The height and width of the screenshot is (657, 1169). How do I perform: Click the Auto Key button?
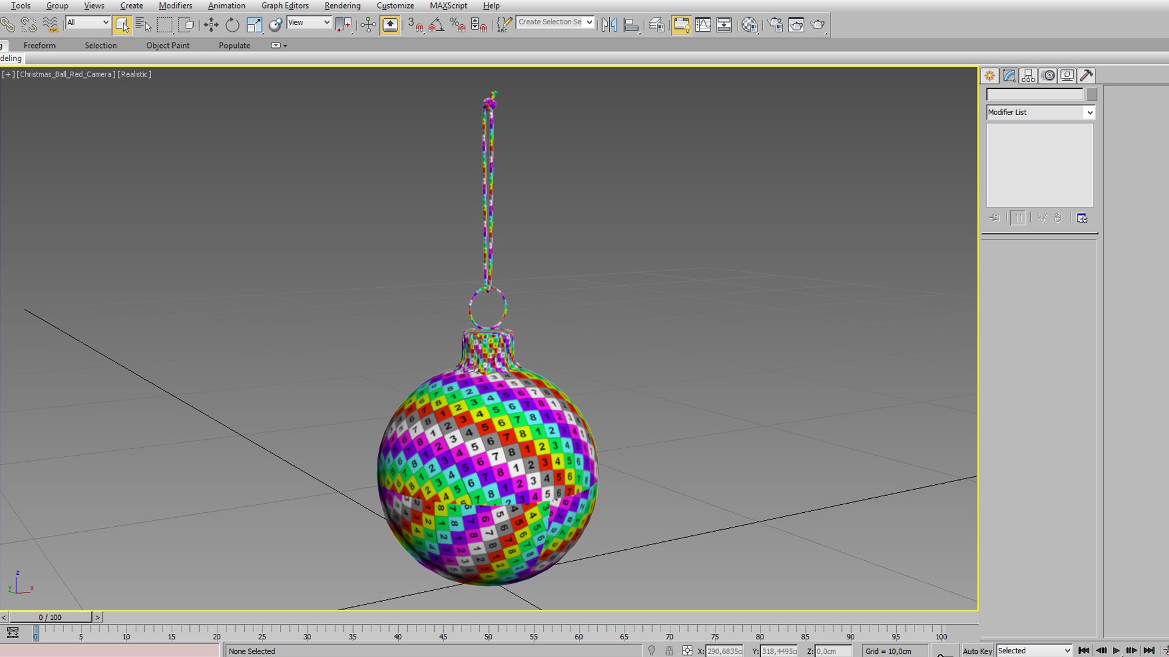977,651
